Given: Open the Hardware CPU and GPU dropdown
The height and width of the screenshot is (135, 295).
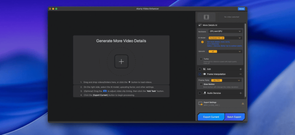Looking at the screenshot, I should 225,31.
